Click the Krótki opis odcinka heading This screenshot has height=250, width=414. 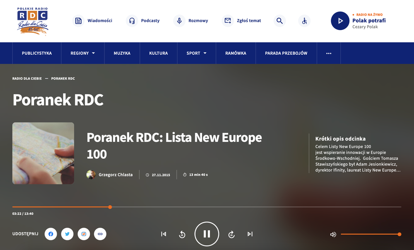point(340,139)
